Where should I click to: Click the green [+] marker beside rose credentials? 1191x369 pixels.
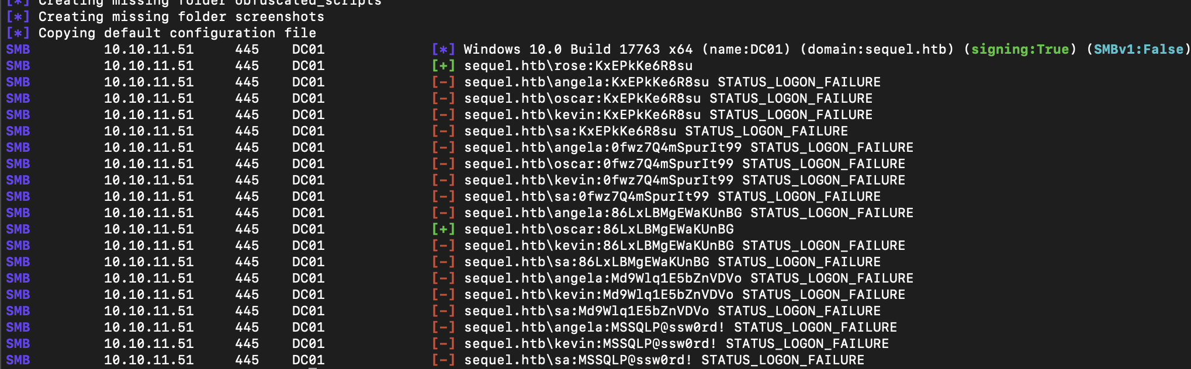[x=443, y=66]
